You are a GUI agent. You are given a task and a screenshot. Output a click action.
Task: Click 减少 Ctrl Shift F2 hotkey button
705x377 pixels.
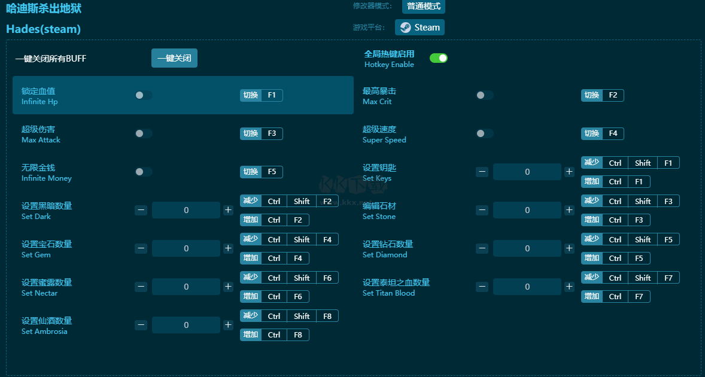coord(289,201)
